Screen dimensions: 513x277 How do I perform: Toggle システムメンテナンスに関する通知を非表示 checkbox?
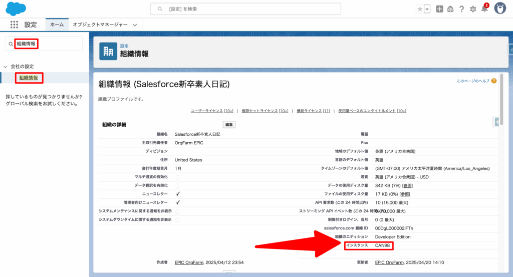177,211
